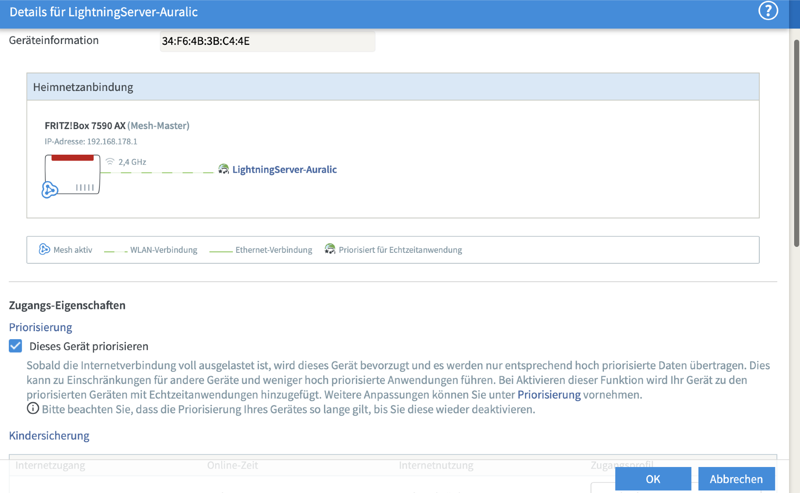Click the Online-Zeit column header

[x=233, y=465]
